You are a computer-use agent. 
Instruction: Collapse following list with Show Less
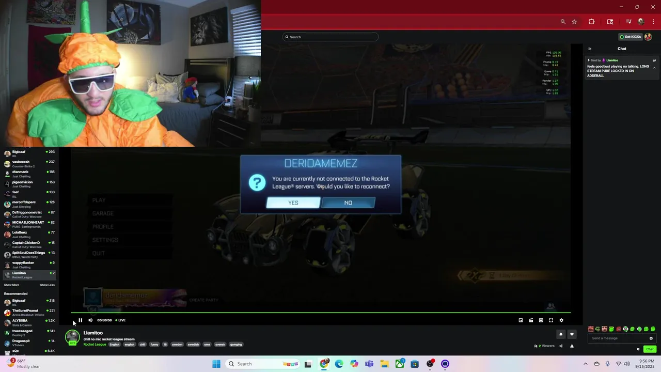click(48, 285)
